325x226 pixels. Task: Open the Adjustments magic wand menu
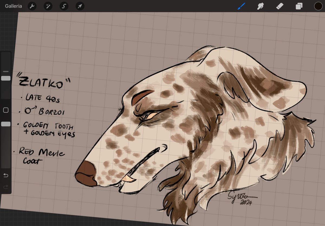point(48,6)
